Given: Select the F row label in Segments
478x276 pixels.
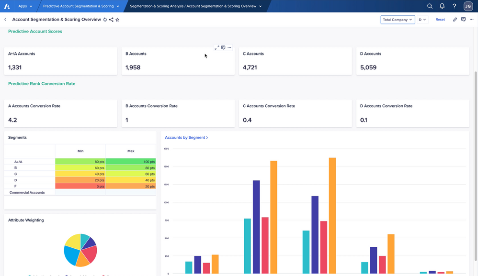Looking at the screenshot, I should tap(15, 186).
